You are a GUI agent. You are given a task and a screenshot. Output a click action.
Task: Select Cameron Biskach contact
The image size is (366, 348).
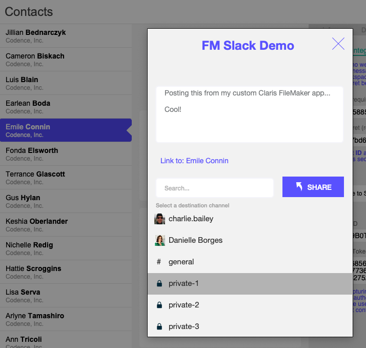click(x=66, y=60)
